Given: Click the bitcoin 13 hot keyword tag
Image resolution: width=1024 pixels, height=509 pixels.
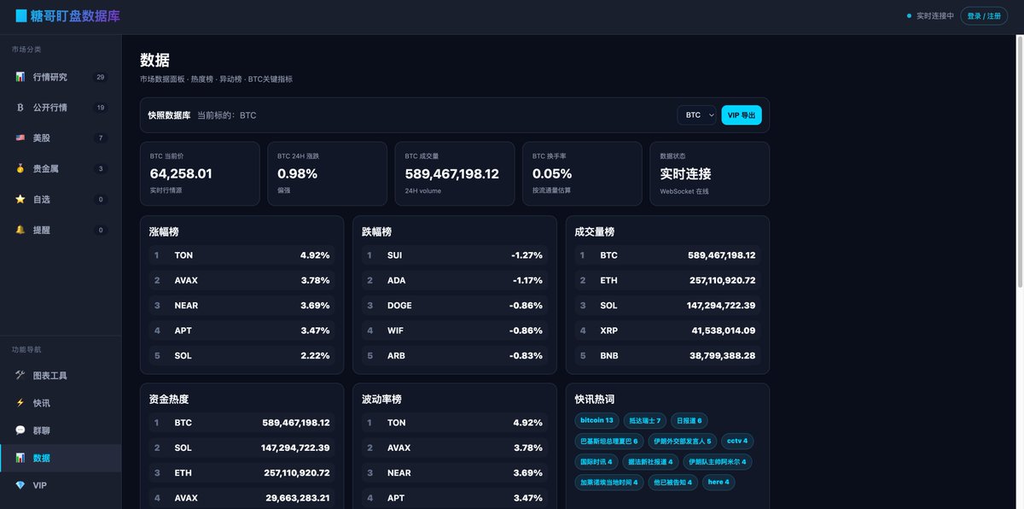Looking at the screenshot, I should [x=596, y=420].
